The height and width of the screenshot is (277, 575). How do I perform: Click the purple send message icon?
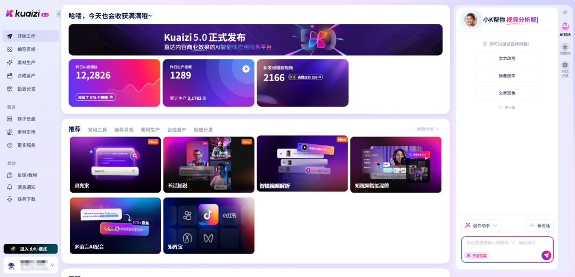coord(546,255)
